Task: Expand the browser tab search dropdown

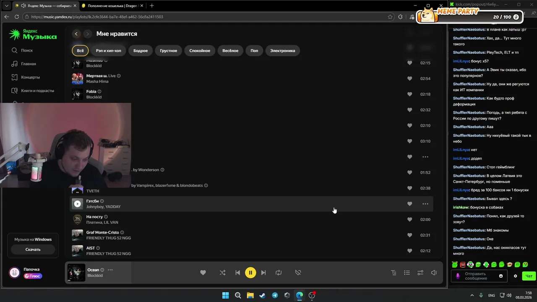Action: (x=6, y=5)
